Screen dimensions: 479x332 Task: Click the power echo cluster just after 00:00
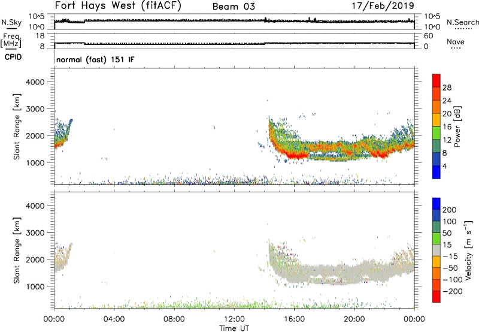coord(62,134)
